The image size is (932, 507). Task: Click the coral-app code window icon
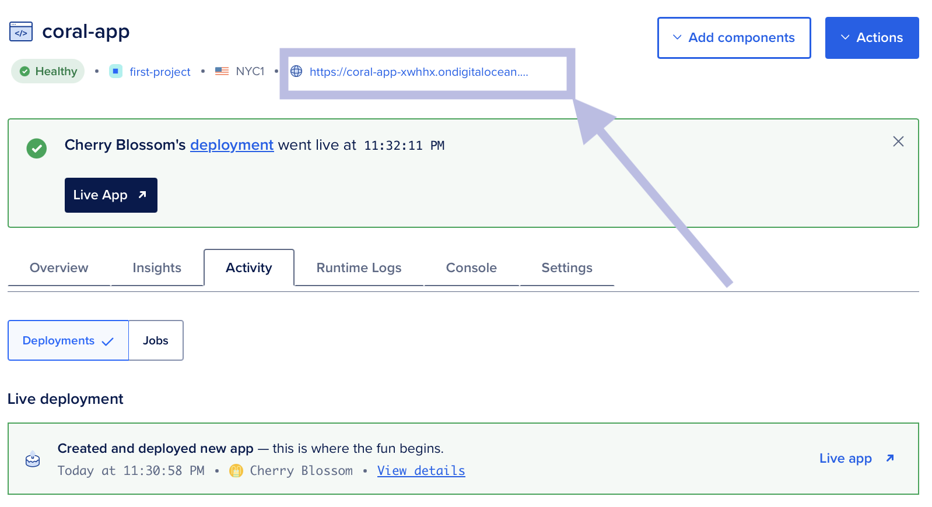pyautogui.click(x=21, y=32)
